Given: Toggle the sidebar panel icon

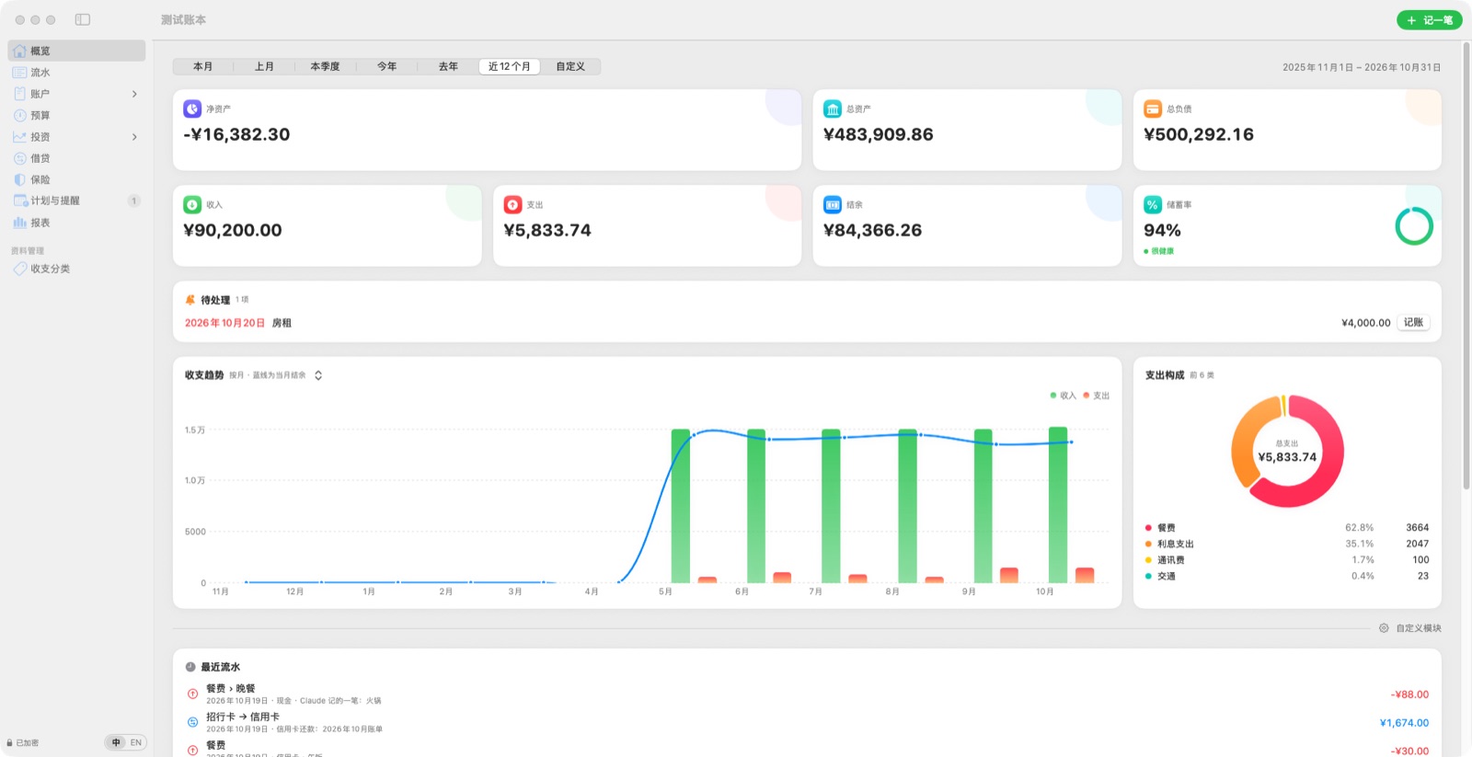Looking at the screenshot, I should (x=83, y=19).
